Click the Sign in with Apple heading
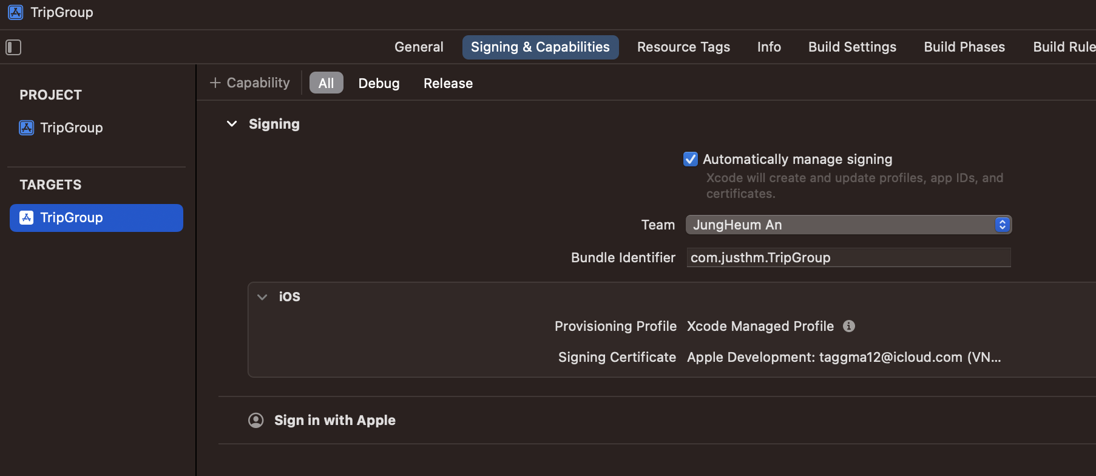This screenshot has width=1096, height=476. (334, 420)
